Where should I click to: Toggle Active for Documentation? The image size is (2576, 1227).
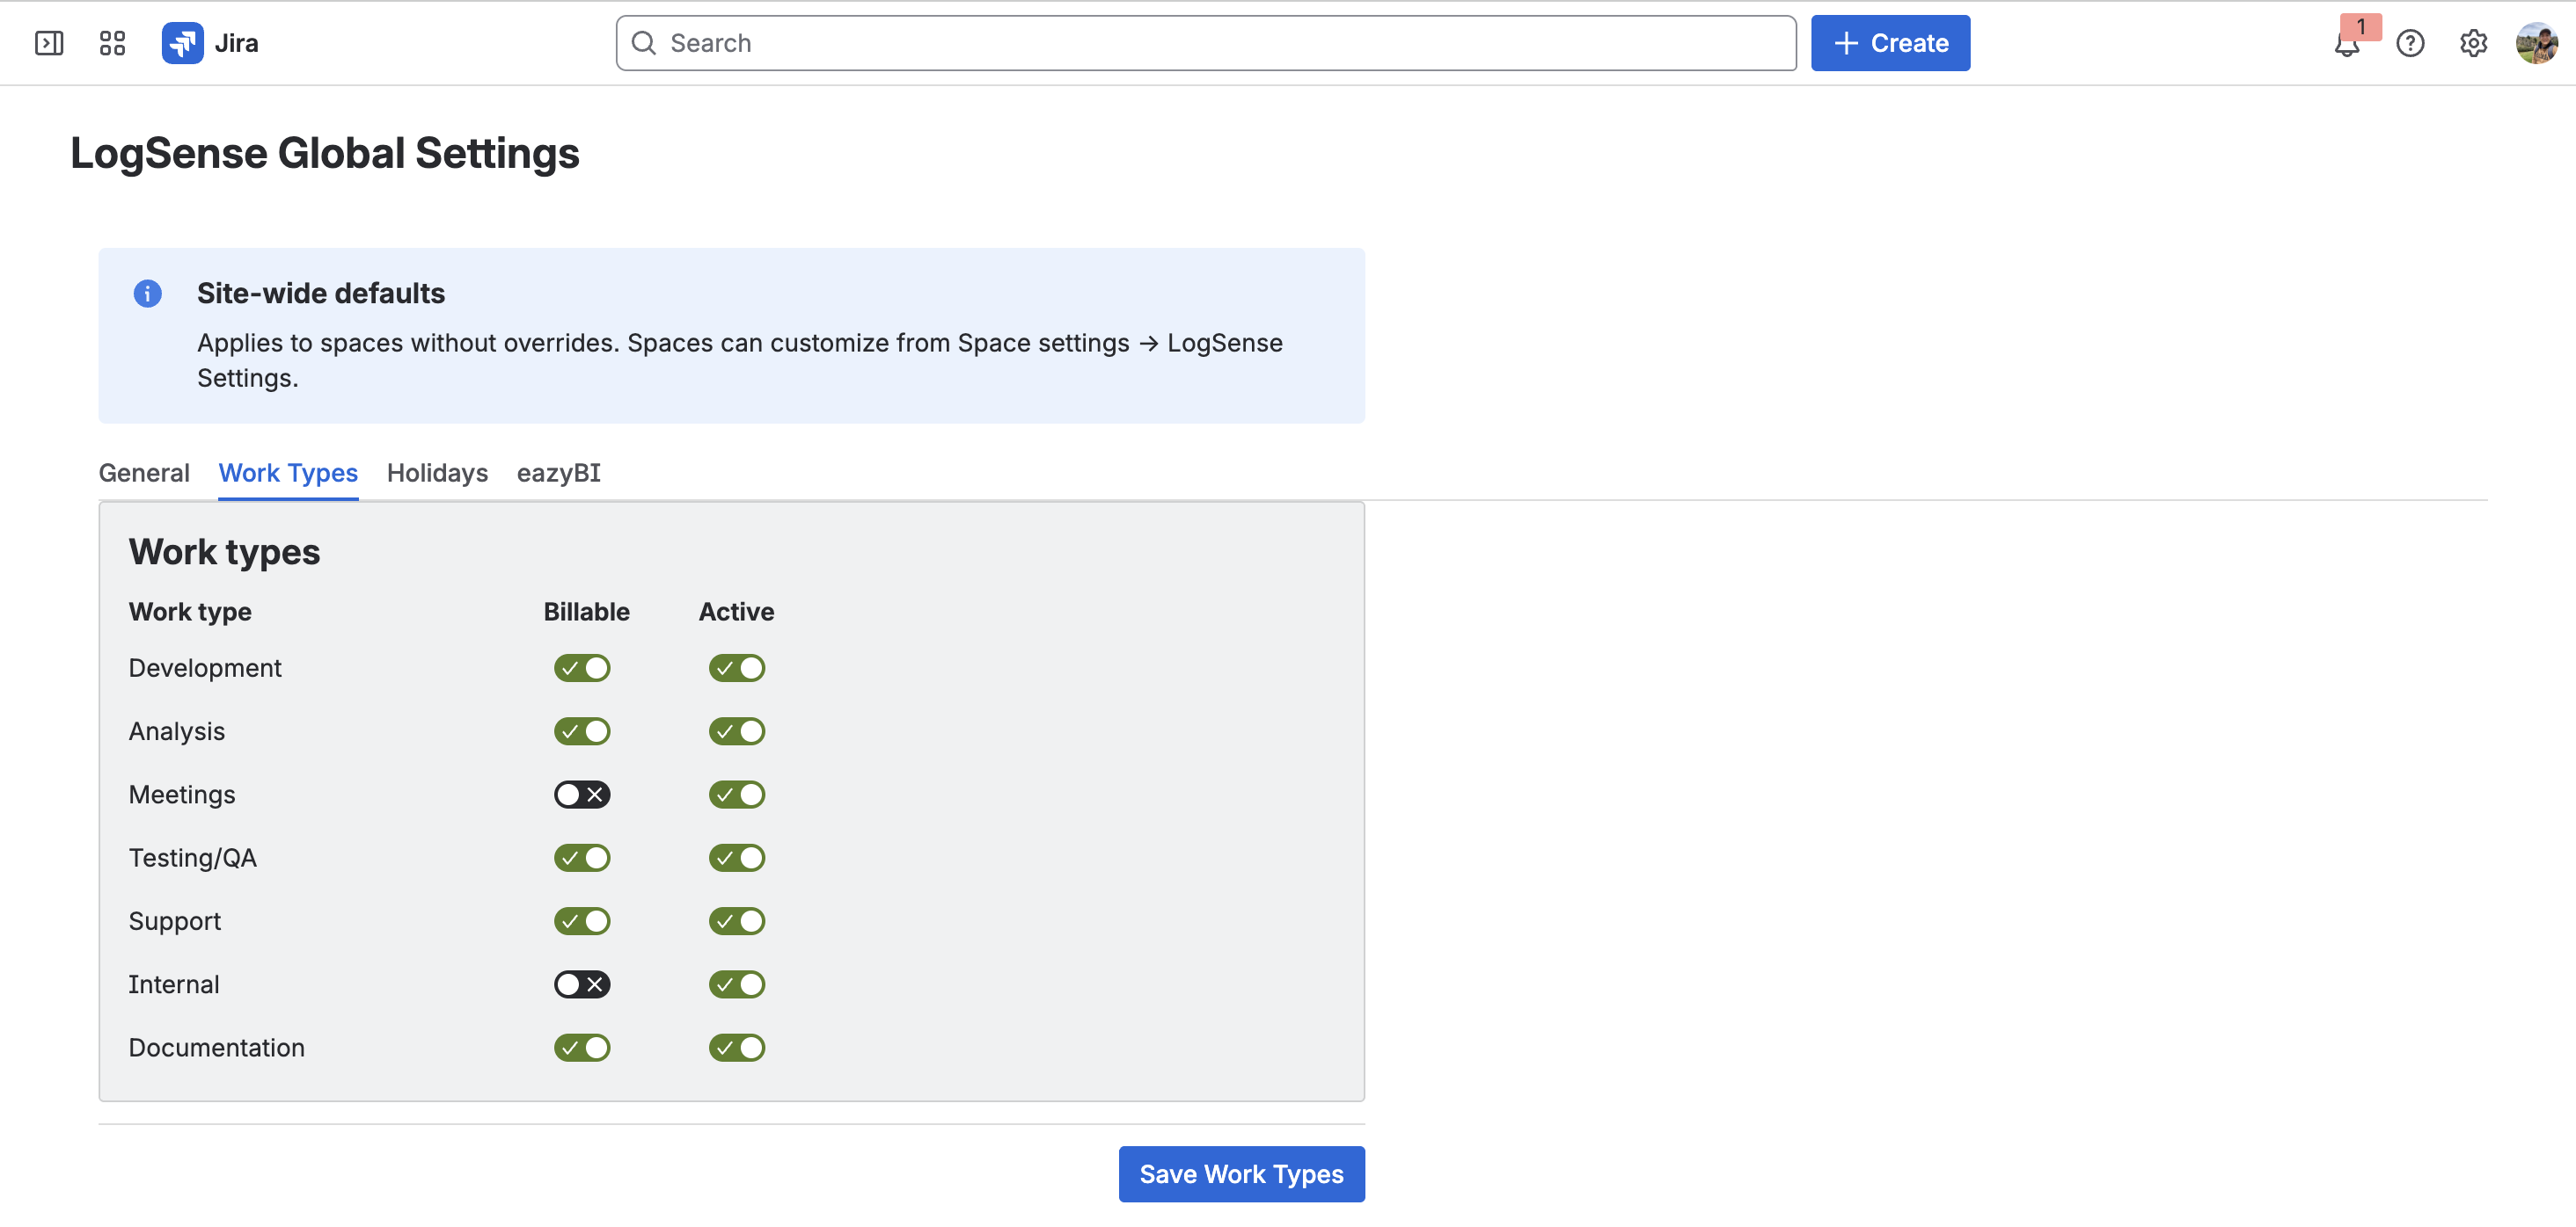[x=737, y=1047]
